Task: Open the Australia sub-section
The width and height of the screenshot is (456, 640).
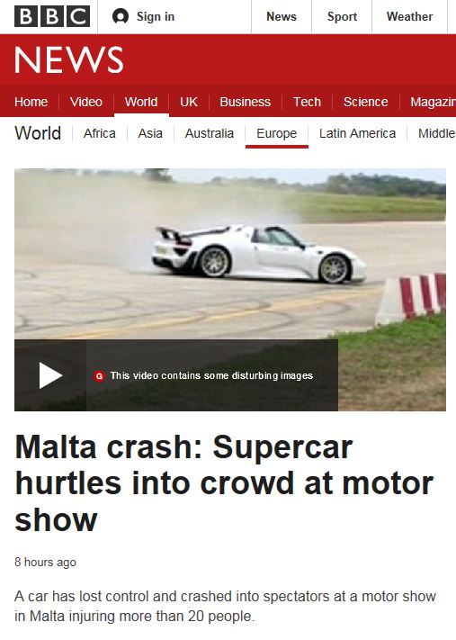Action: point(210,133)
